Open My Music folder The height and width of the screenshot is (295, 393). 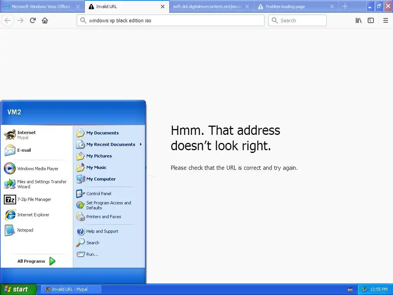pos(109,167)
